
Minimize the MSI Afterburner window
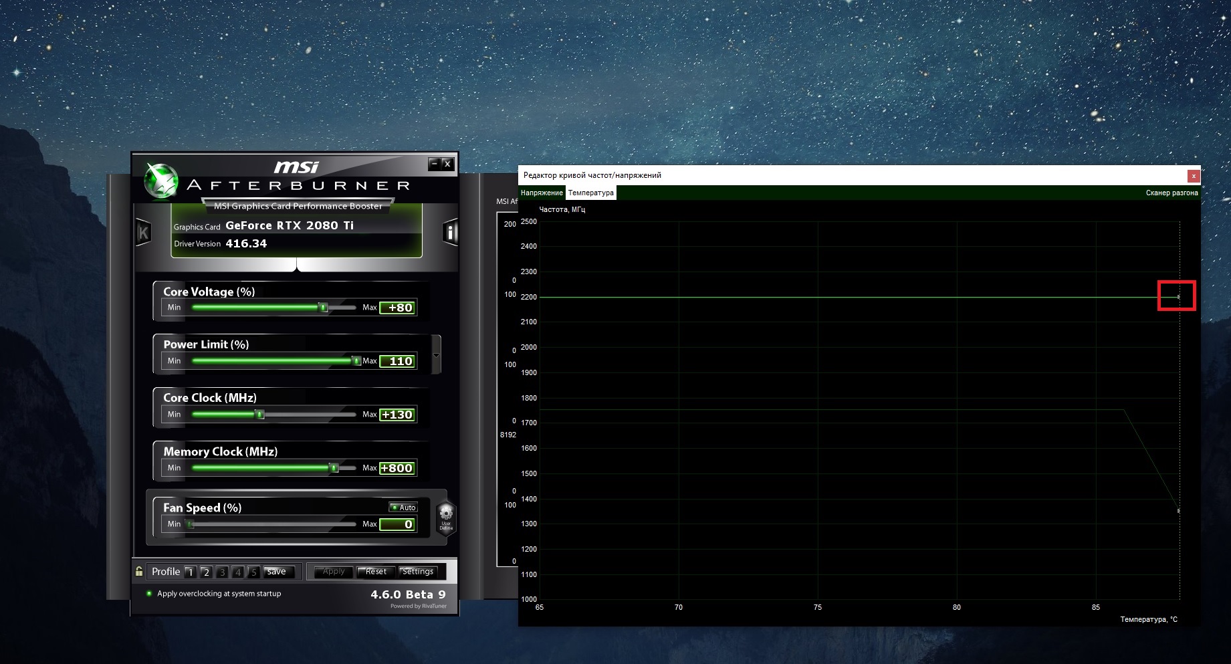435,163
